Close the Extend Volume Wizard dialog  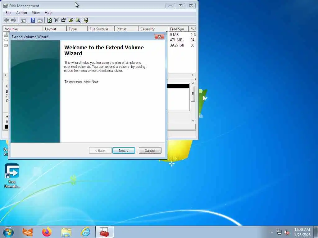click(x=159, y=37)
